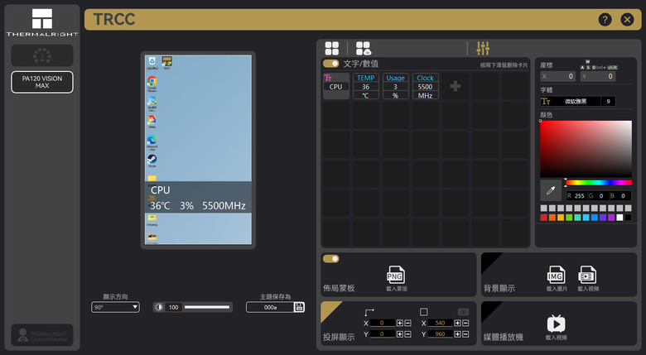Viewport: 646px width, 355px height.
Task: Activate the eyedropper color picker
Action: coord(551,190)
